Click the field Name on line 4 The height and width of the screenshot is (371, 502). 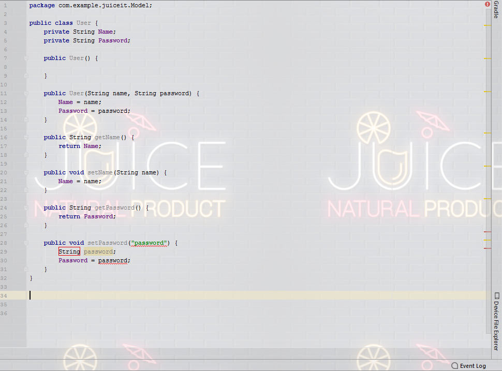pyautogui.click(x=106, y=32)
